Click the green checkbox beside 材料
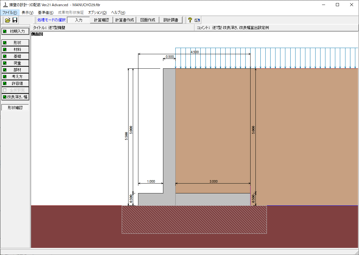359x255 pixels. [x=5, y=50]
